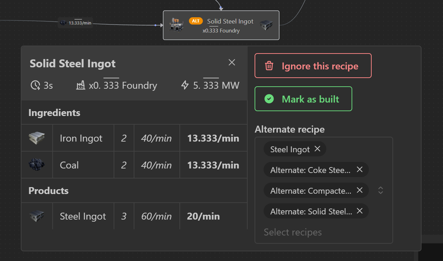Click the clock duration icon
This screenshot has height=261, width=443.
click(35, 85)
